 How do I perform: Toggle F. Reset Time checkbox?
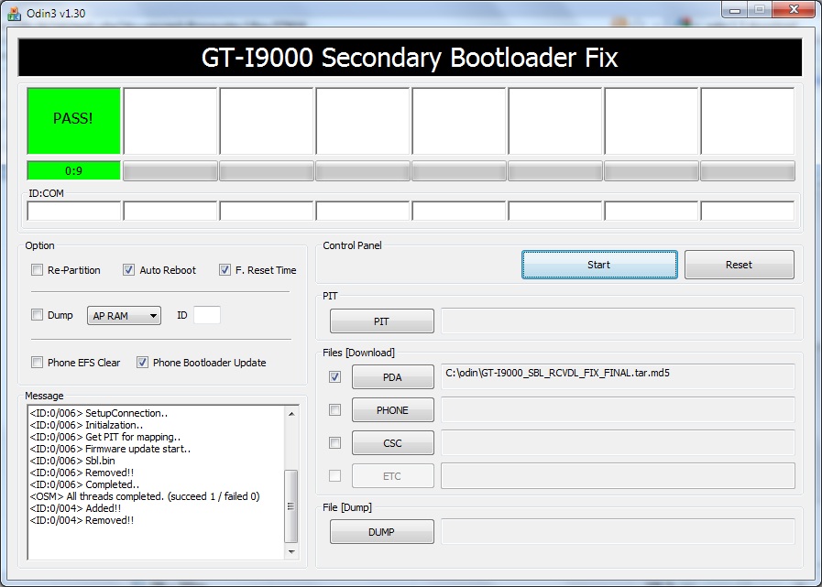(x=225, y=270)
